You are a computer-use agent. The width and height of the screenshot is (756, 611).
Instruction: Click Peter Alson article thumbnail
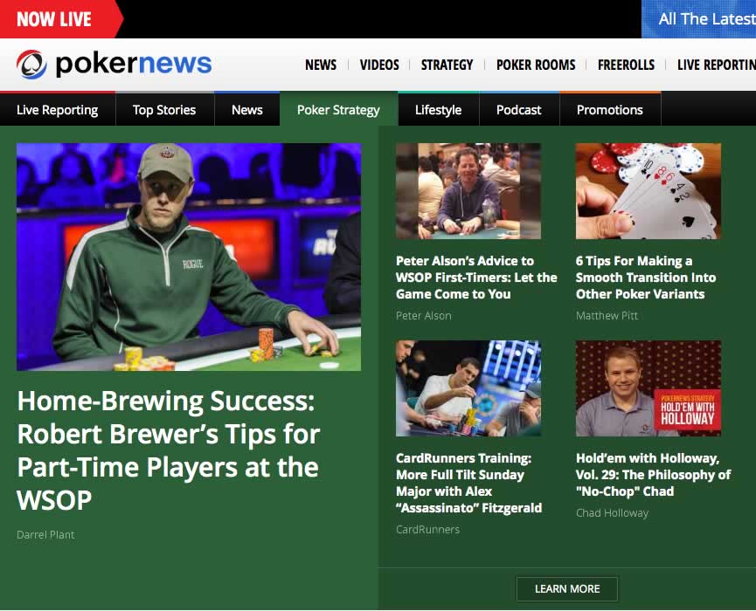[x=468, y=190]
